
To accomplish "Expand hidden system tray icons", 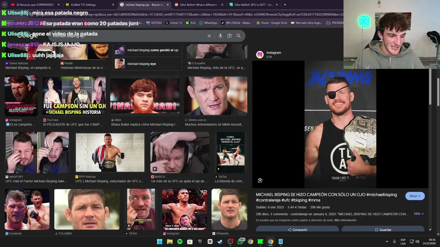I will click(387, 242).
